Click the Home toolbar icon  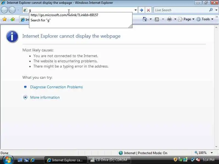[x=145, y=19]
